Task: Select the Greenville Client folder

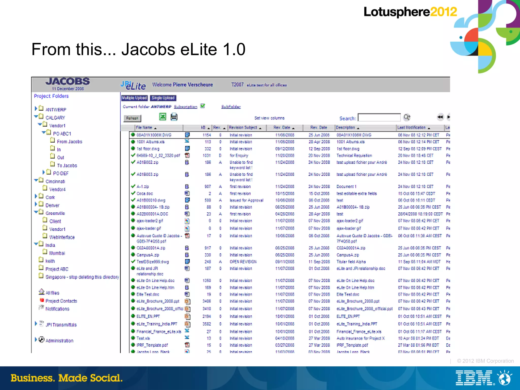Action: click(55, 221)
